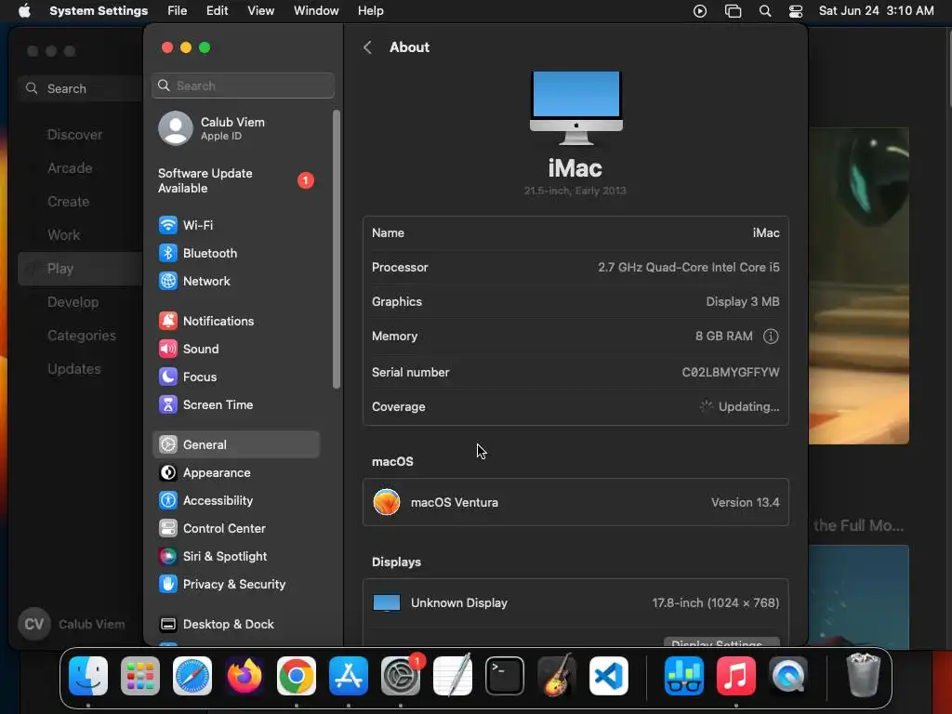The height and width of the screenshot is (714, 952).
Task: Launch Firefox from the Dock
Action: (x=245, y=676)
